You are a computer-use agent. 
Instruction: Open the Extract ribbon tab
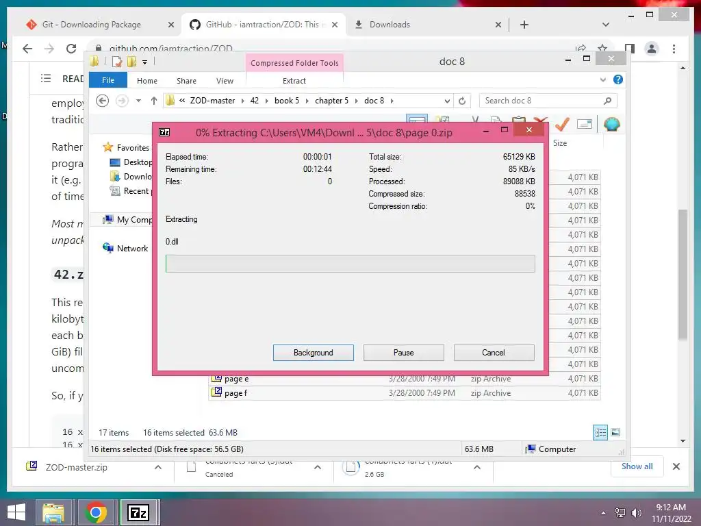pyautogui.click(x=294, y=81)
